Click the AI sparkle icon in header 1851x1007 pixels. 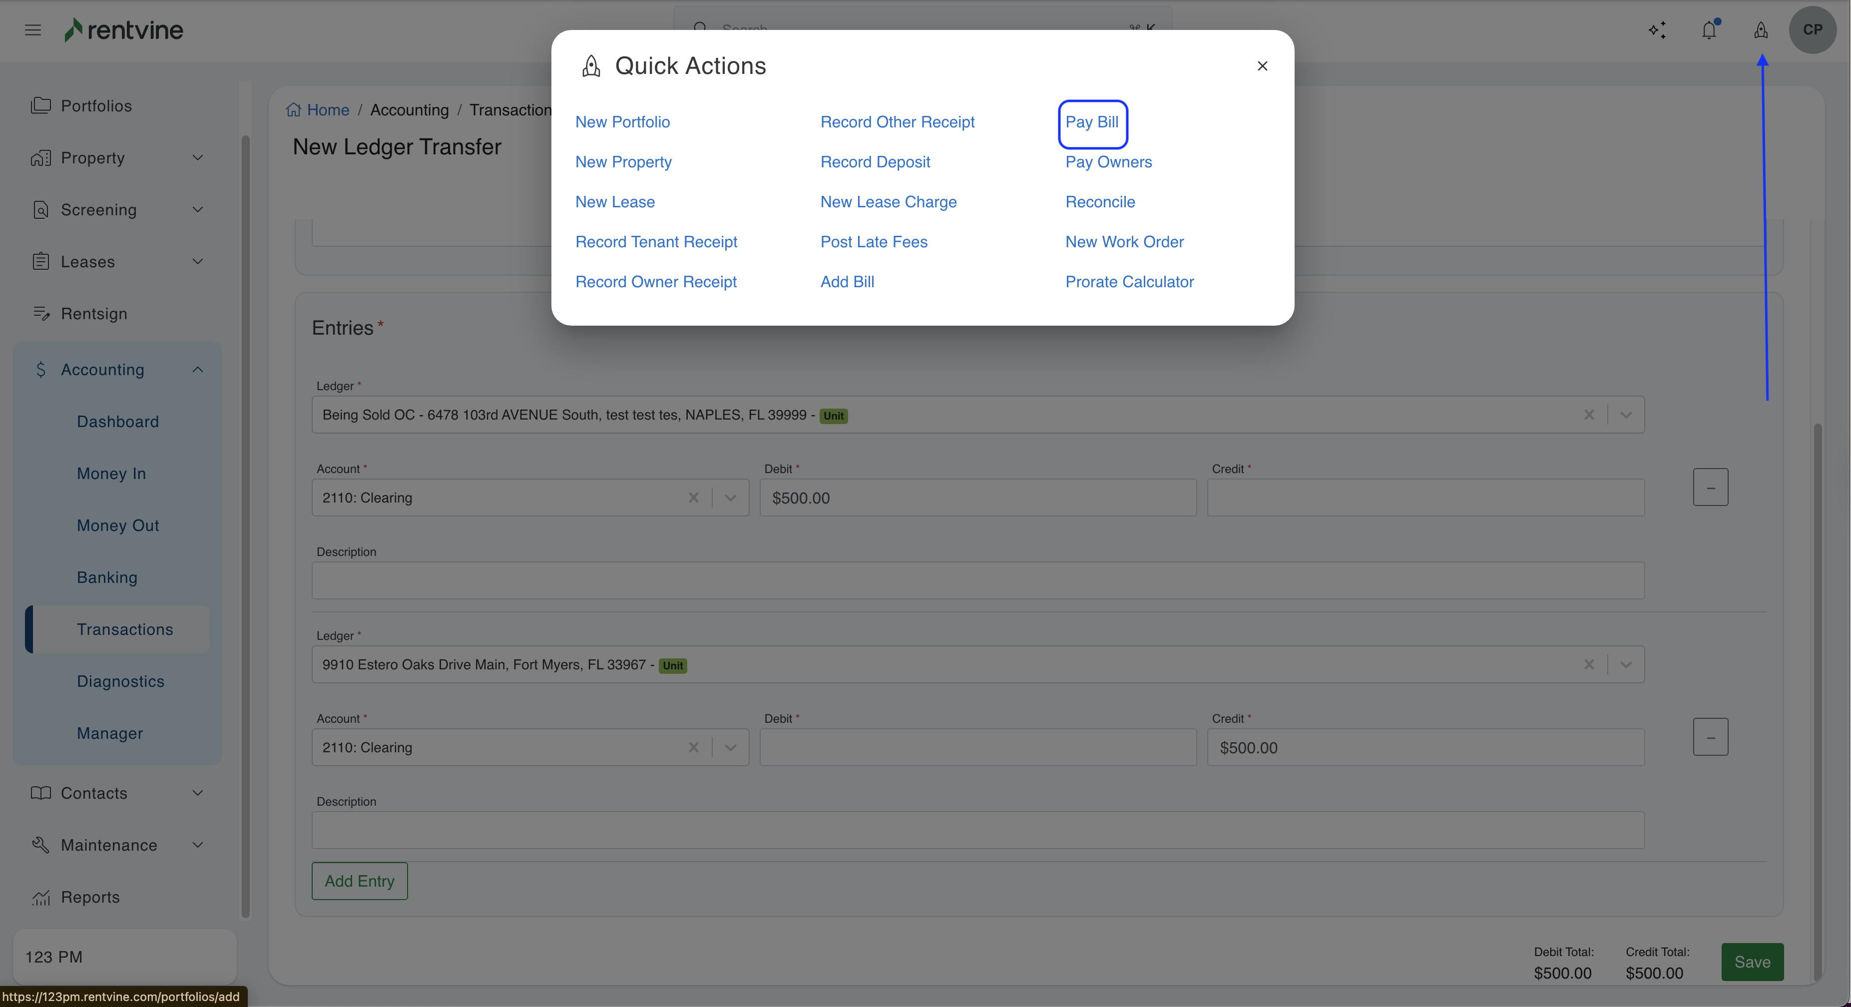[x=1657, y=30]
